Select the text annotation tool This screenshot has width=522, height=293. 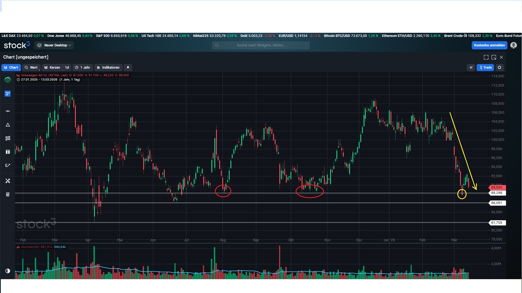(8, 152)
